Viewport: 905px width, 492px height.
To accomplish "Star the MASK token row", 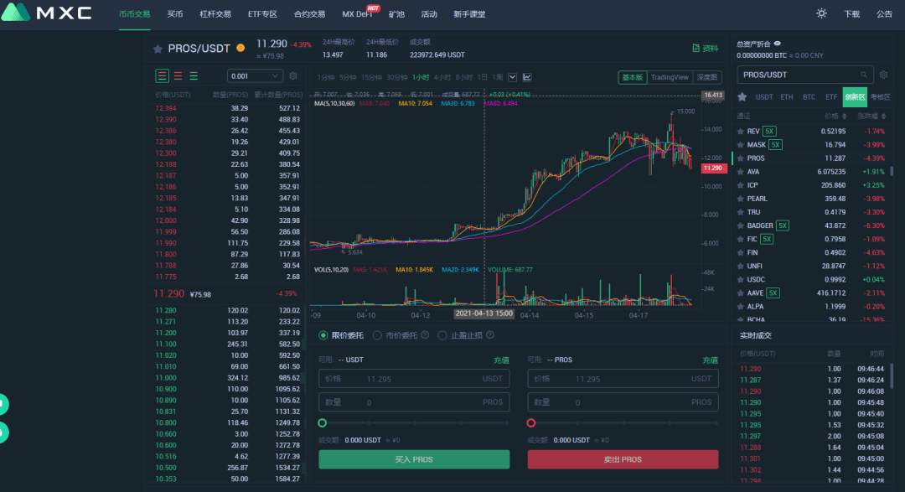I will (741, 145).
